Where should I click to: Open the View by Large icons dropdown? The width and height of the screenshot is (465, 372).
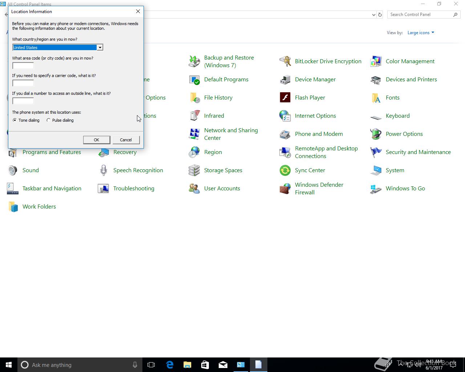tap(421, 33)
